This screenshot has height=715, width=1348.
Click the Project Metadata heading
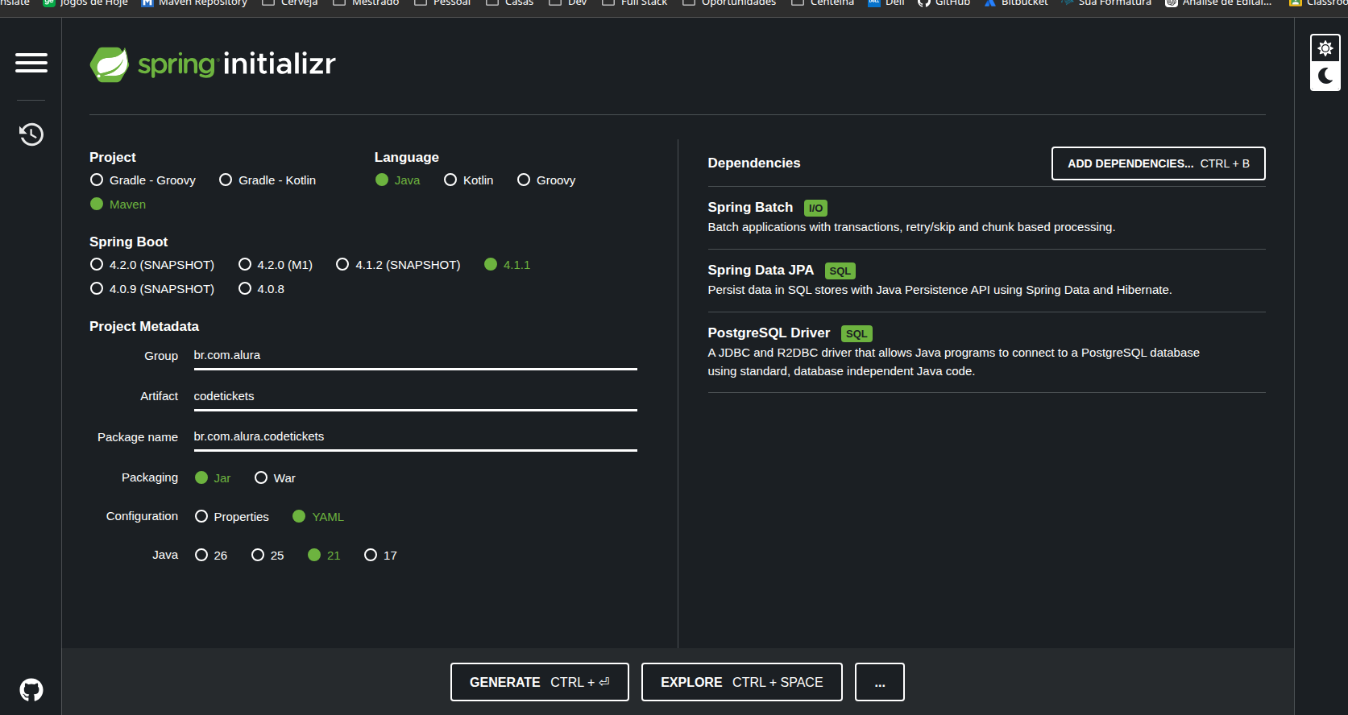[x=144, y=327]
